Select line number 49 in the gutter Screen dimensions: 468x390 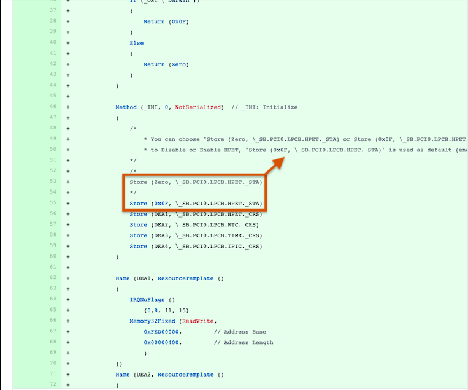pos(53,139)
